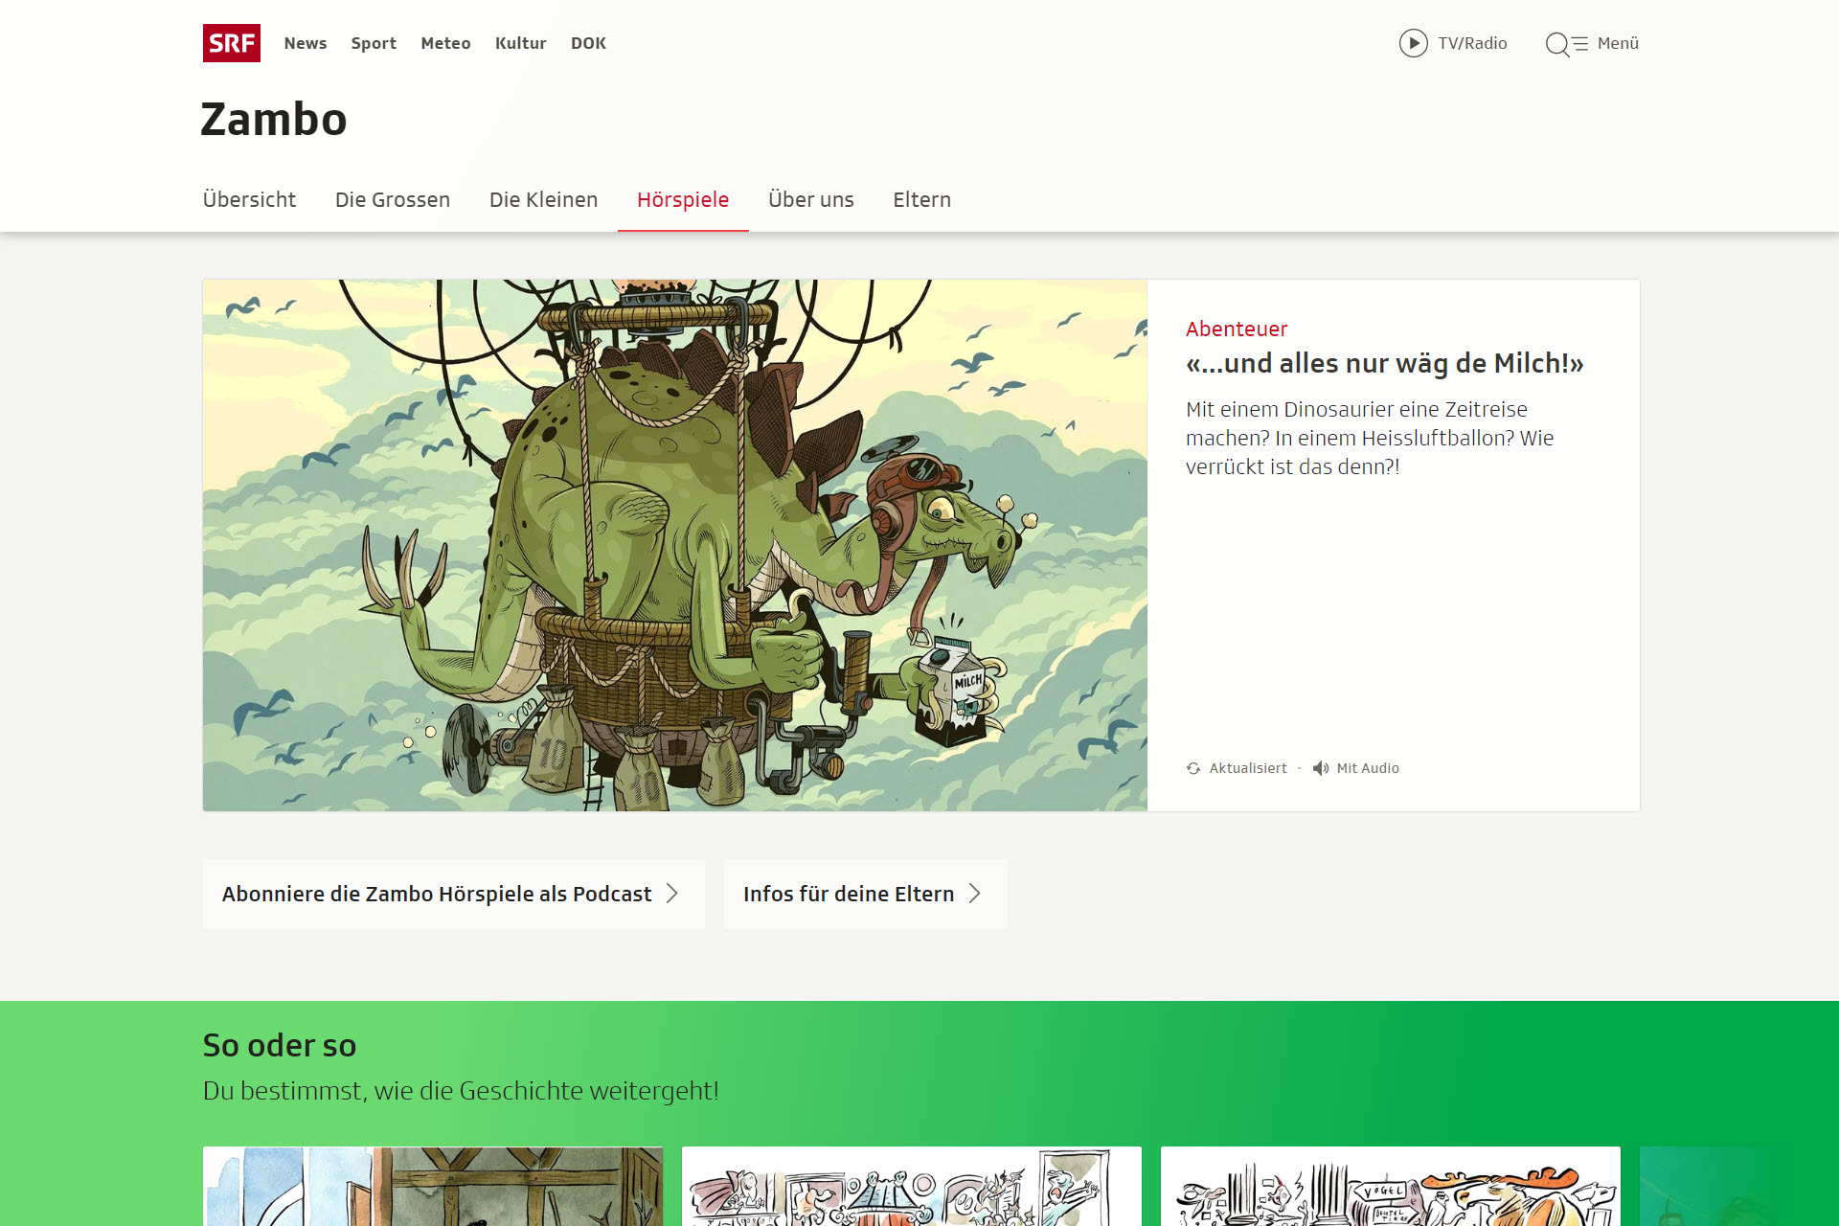
Task: Click the TV/Radio play circle icon
Action: 1413,43
